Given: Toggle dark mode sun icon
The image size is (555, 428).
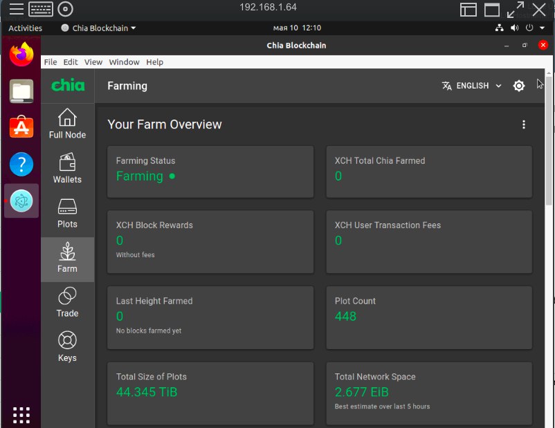Looking at the screenshot, I should point(519,86).
